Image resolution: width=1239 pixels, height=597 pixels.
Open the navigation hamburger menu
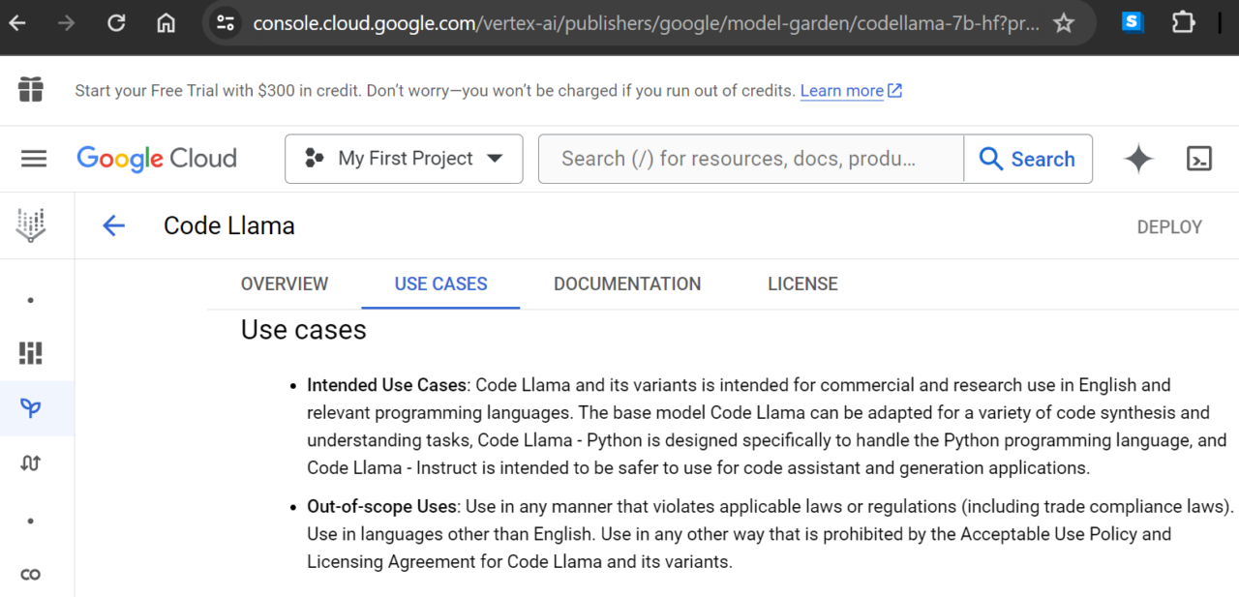pyautogui.click(x=34, y=158)
